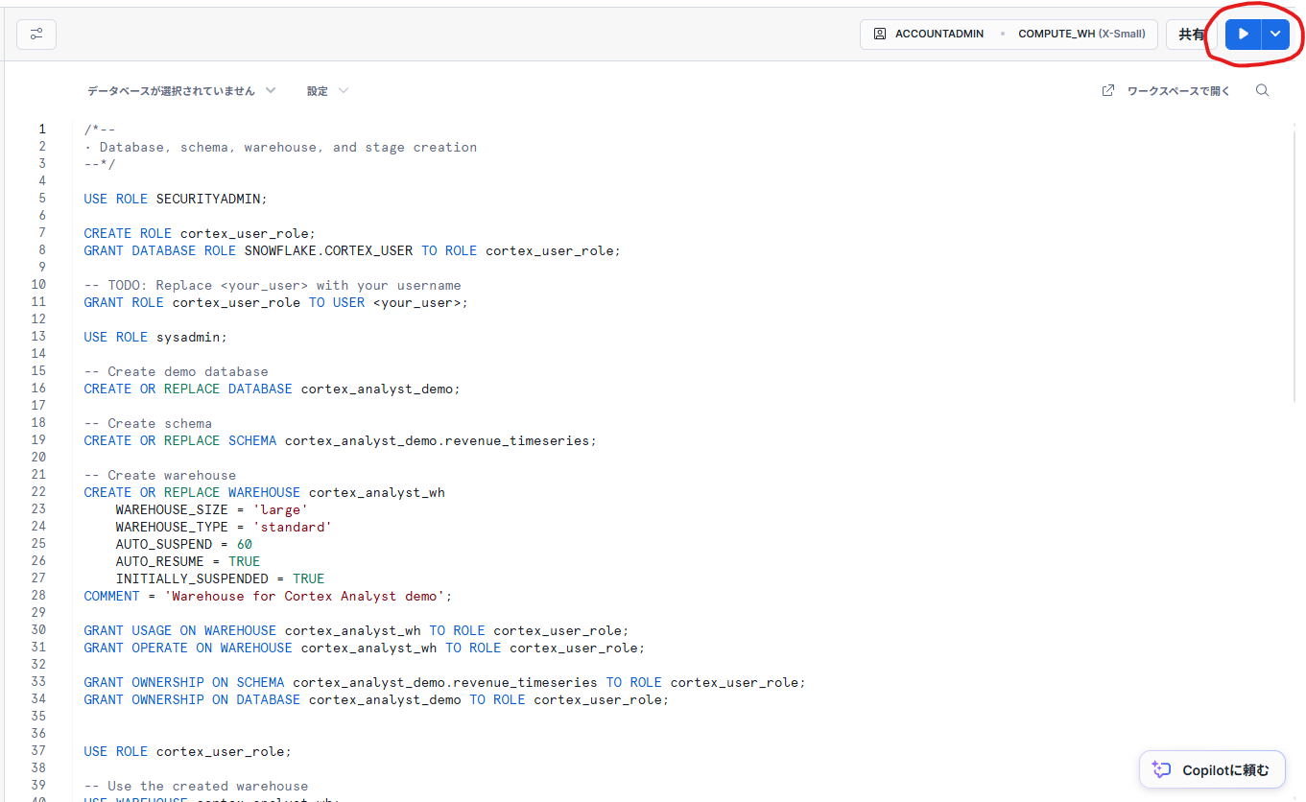Screen dimensions: 1306x802
Task: Click 'cortex_analyst_demo;' on line 16
Action: point(381,389)
